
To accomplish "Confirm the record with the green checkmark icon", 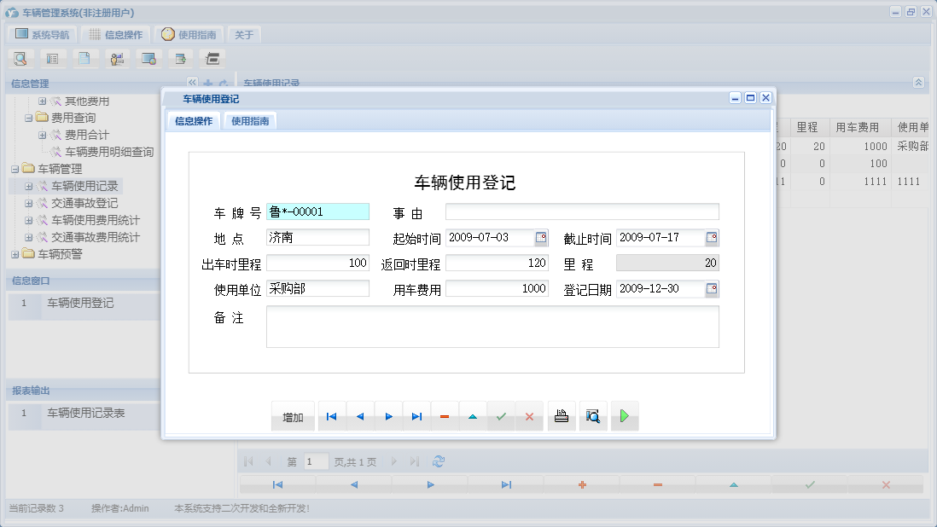I will [502, 416].
